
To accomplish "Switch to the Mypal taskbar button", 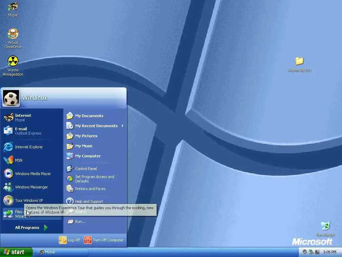I will [62, 252].
